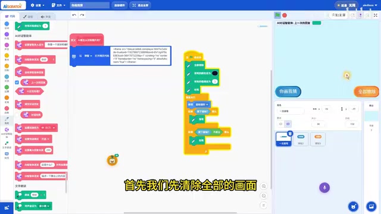381x214 pixels.
Task: Open the 设置 settings dropdown
Action: coord(38,5)
